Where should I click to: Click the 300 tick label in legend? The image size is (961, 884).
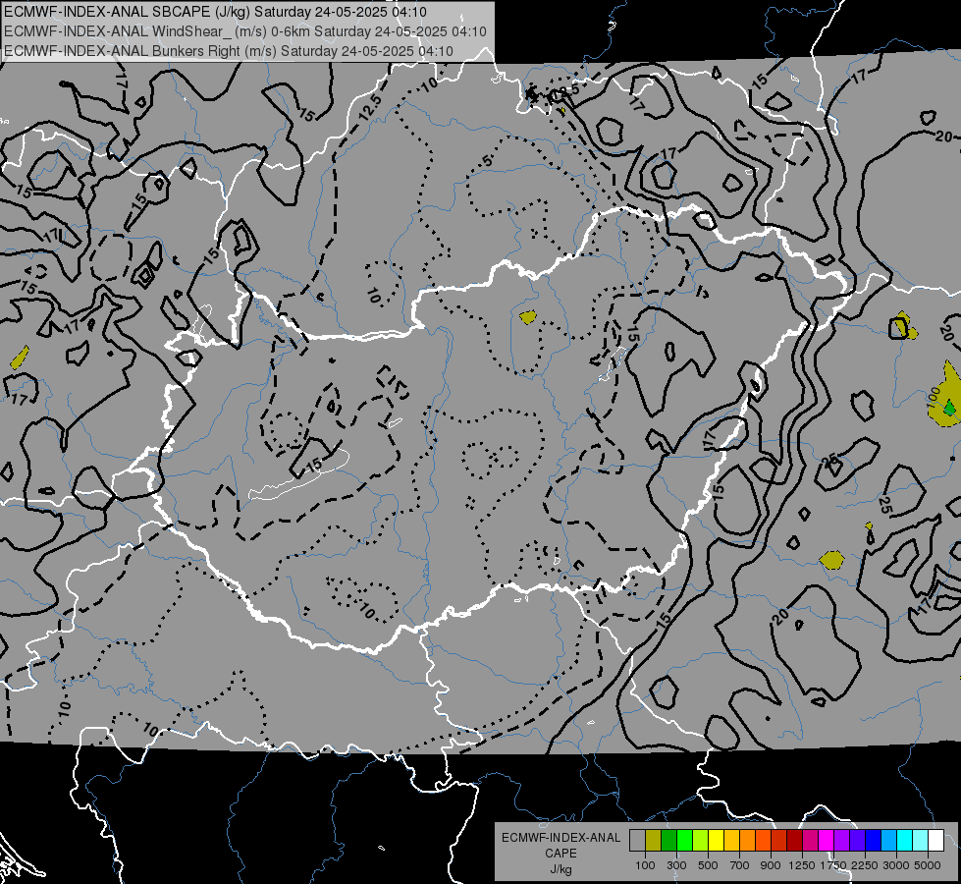(x=676, y=865)
